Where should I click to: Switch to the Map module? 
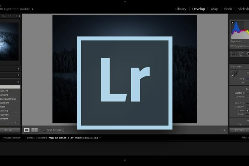click(x=214, y=9)
